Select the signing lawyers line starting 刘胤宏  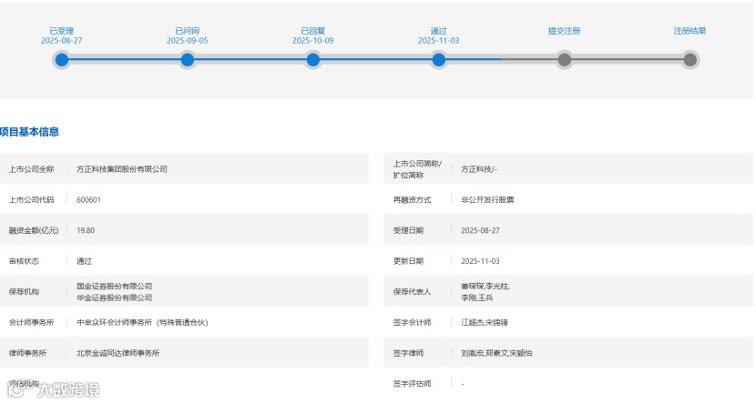coord(496,353)
